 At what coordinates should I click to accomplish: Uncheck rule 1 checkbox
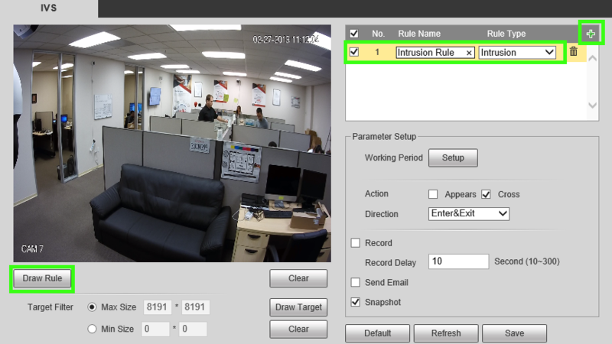coord(354,52)
